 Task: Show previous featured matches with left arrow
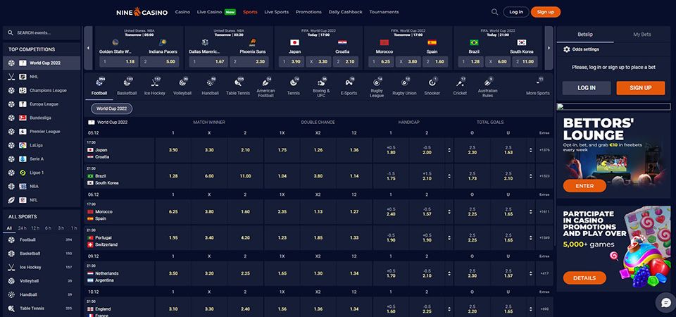coord(89,48)
